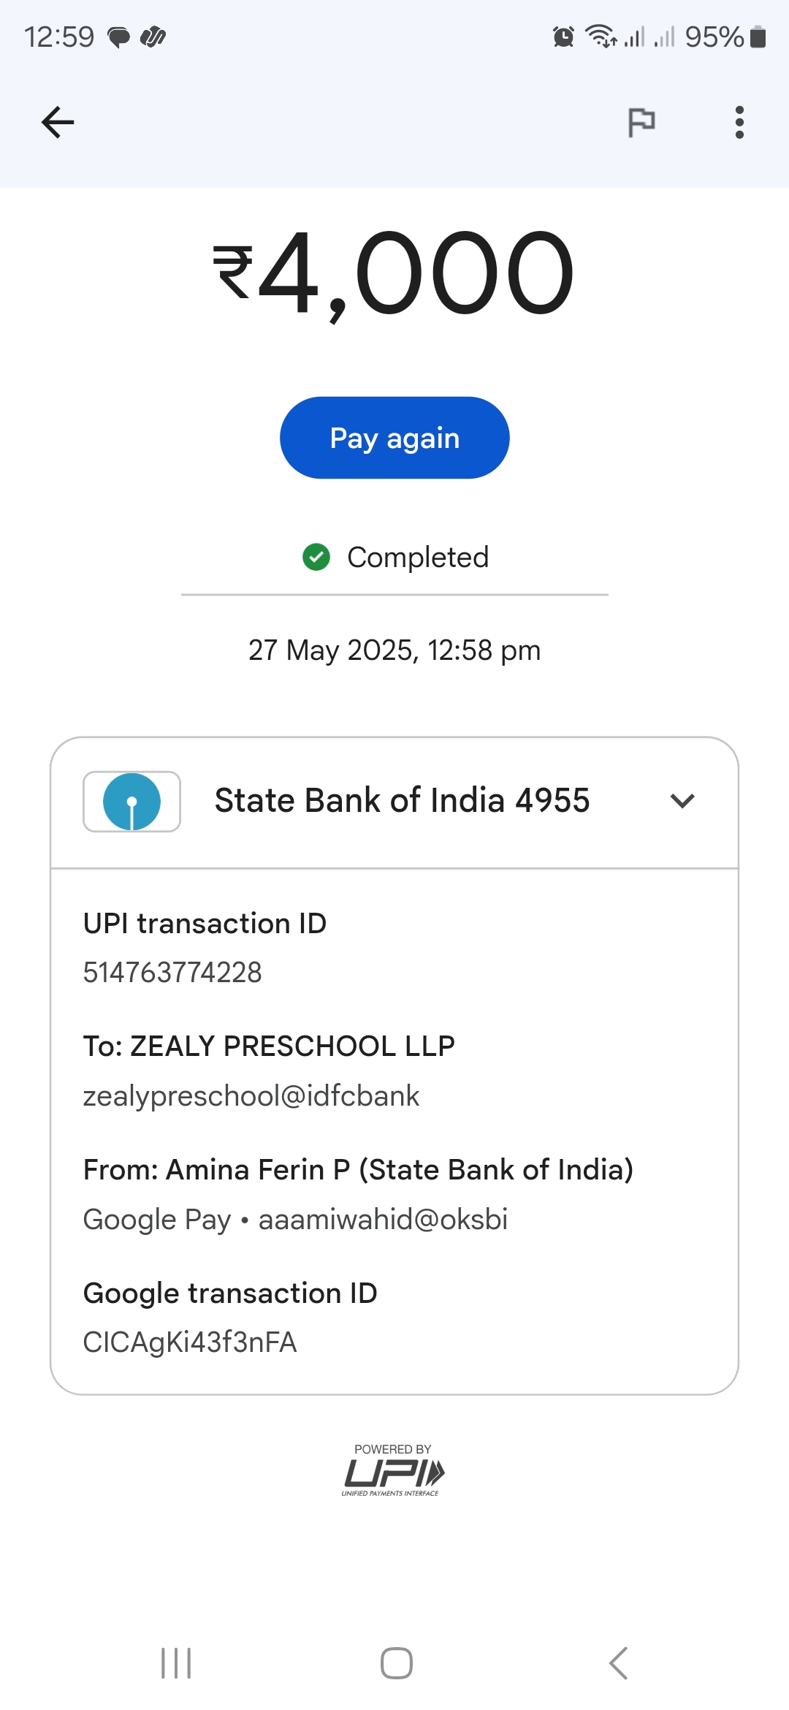Screen dimensions: 789x1710
Task: Tap the State Bank of India logo
Action: coord(131,802)
